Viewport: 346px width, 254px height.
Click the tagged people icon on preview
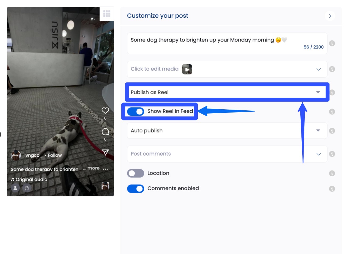(15, 188)
